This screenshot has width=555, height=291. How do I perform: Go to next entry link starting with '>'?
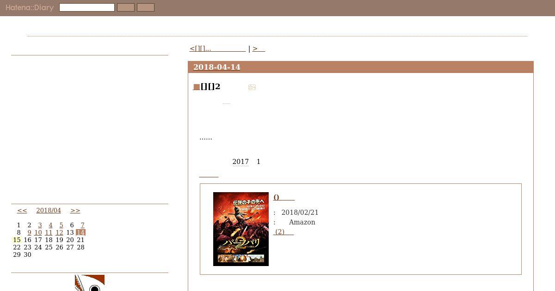coord(259,48)
